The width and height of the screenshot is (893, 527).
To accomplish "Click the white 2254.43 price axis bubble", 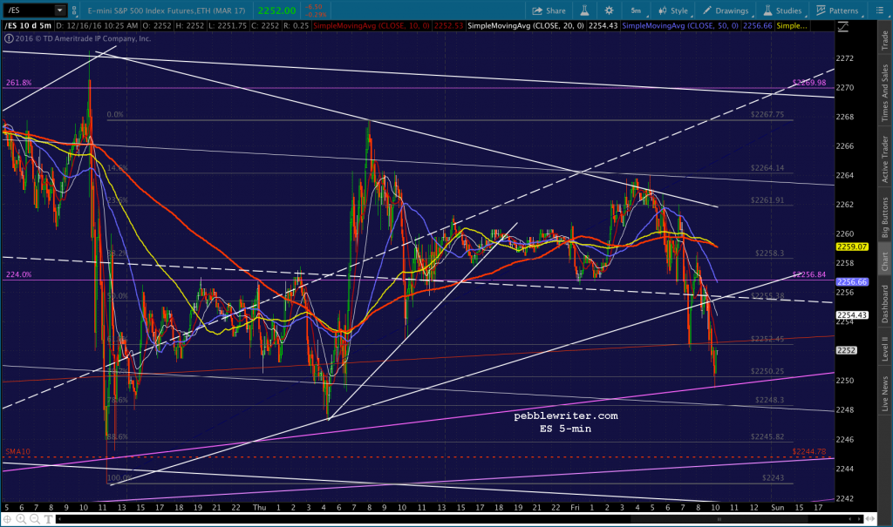I will point(851,314).
